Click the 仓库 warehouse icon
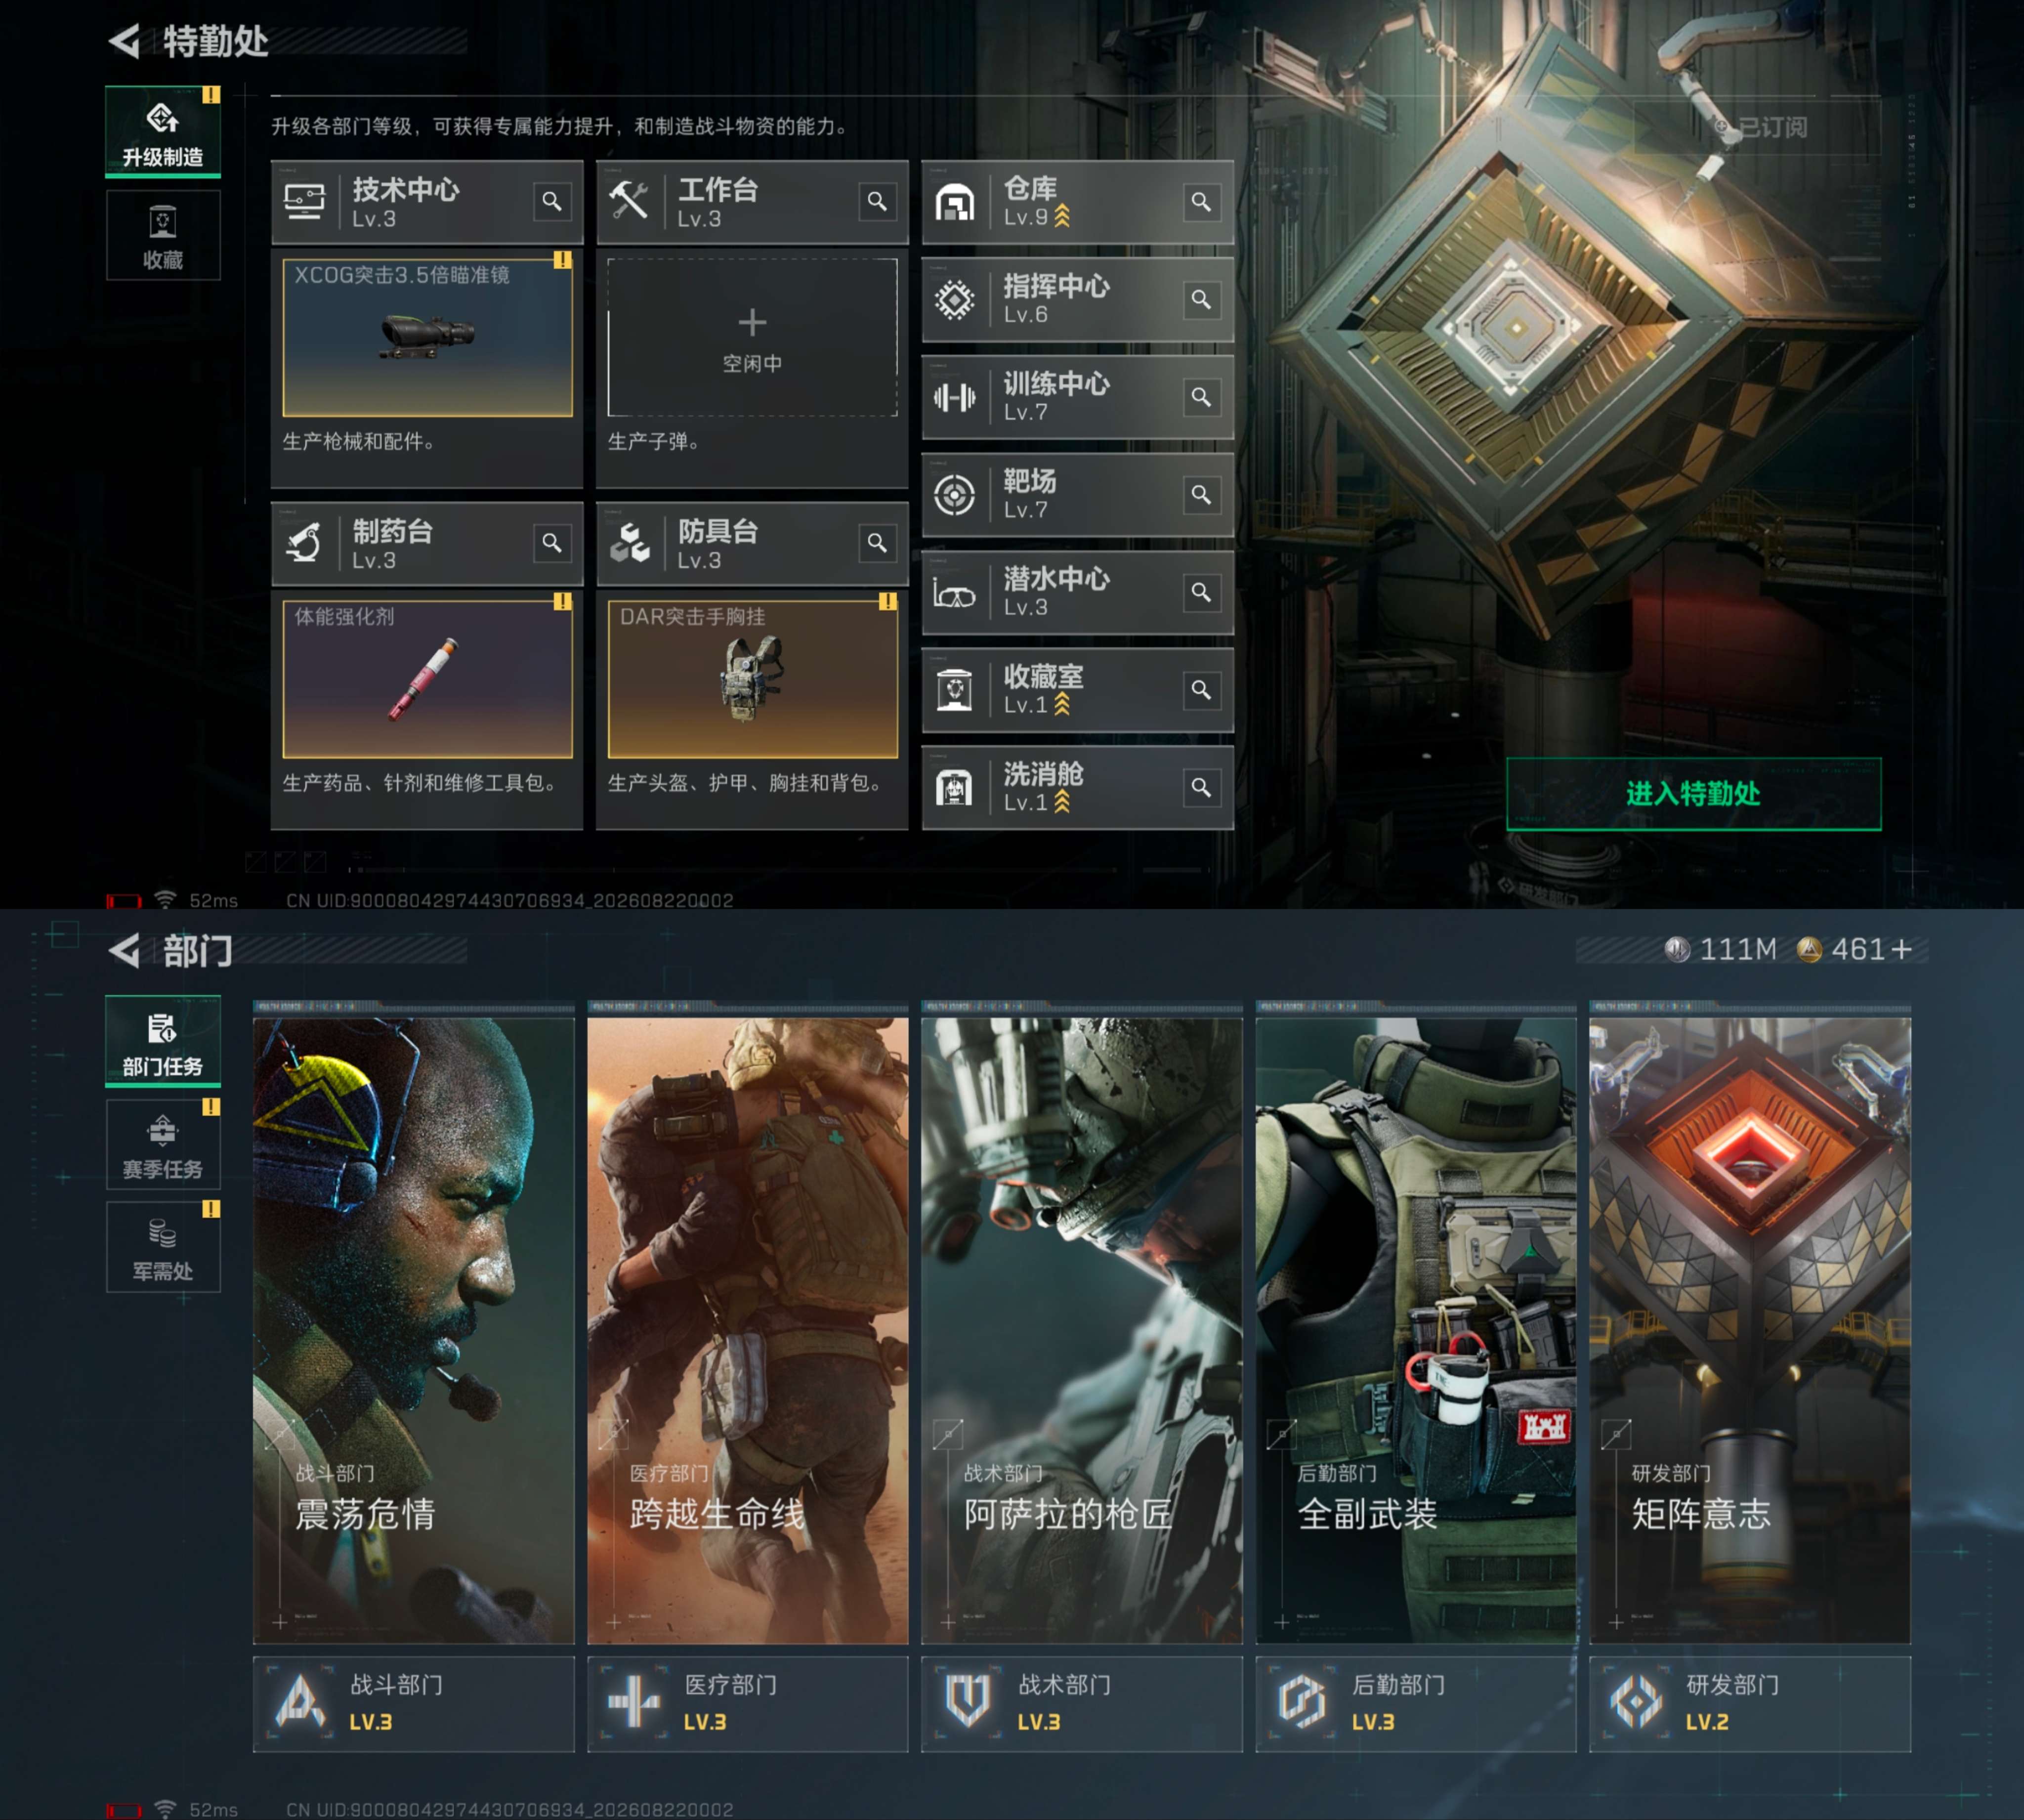The height and width of the screenshot is (1820, 2024). [954, 202]
